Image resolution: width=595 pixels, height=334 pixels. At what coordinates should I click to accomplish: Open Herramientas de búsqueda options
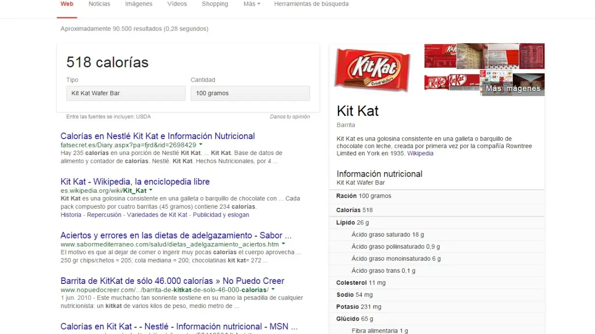tap(311, 4)
